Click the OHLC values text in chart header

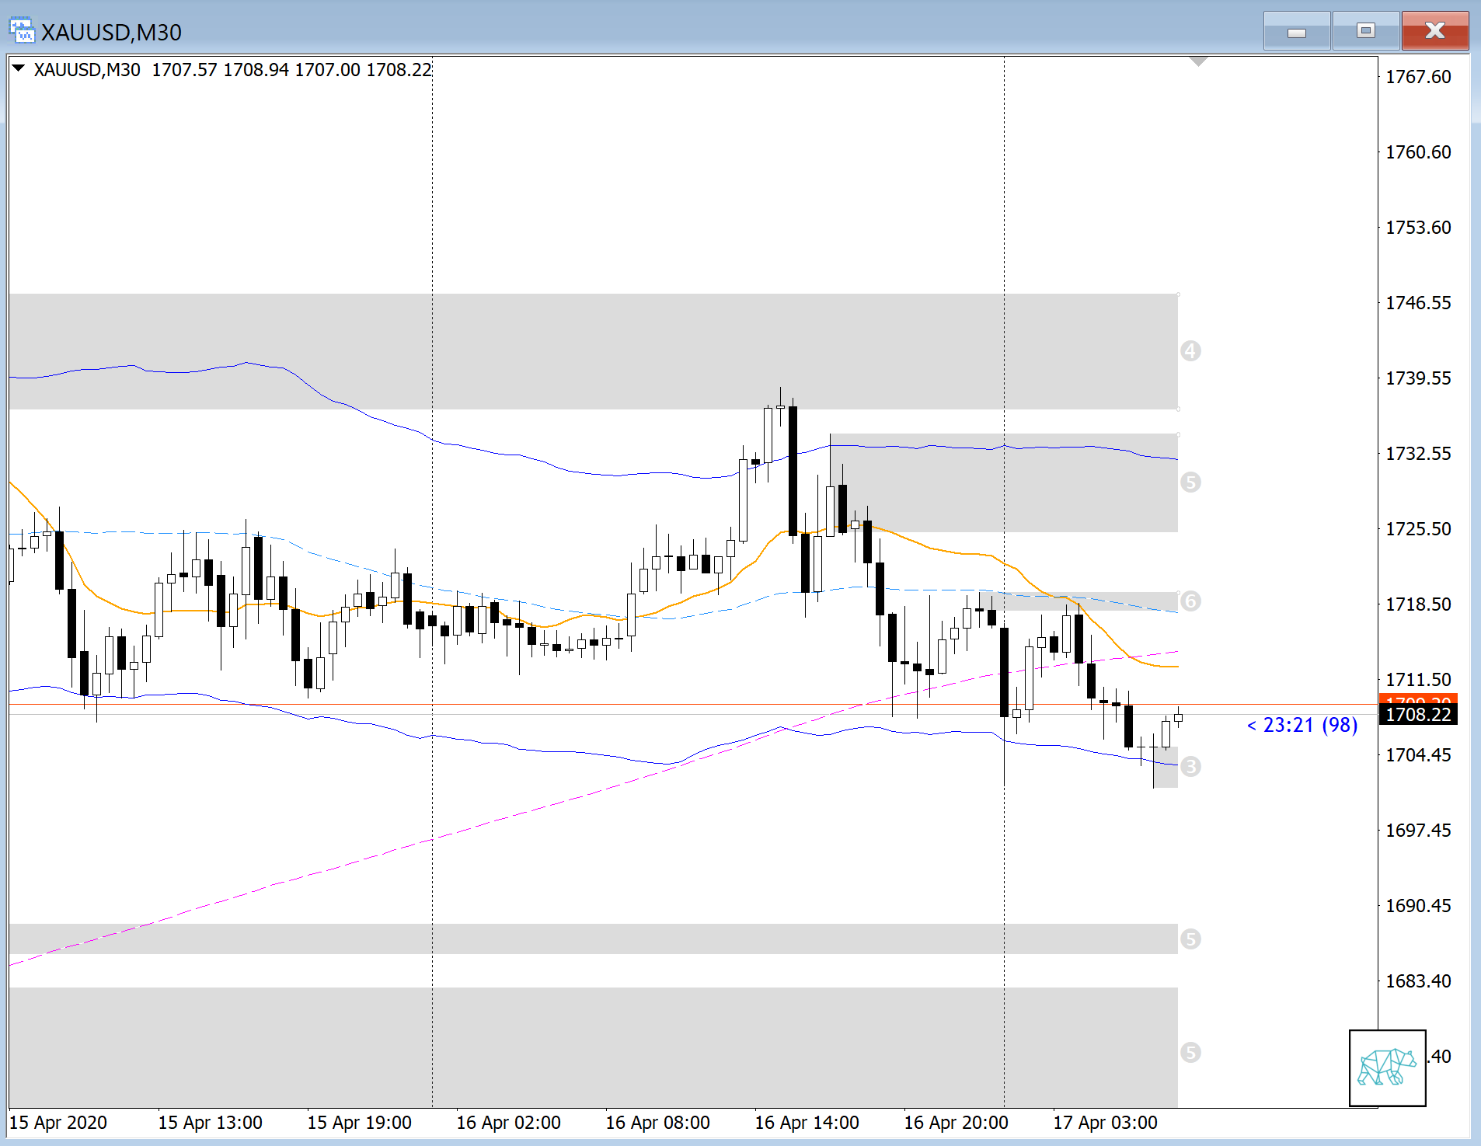click(x=291, y=70)
